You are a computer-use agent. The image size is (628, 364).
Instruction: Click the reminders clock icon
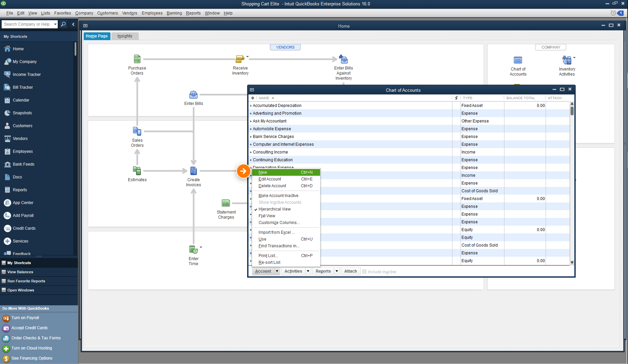[613, 13]
